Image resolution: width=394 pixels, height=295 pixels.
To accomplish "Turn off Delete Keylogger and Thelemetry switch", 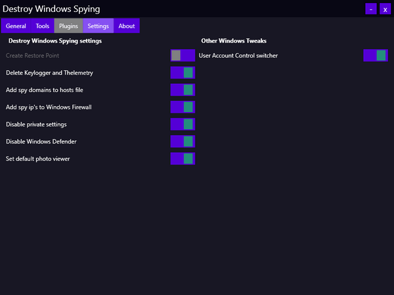I will point(183,73).
